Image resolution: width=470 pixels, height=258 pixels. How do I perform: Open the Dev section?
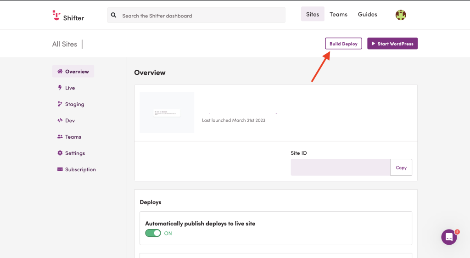coord(67,120)
